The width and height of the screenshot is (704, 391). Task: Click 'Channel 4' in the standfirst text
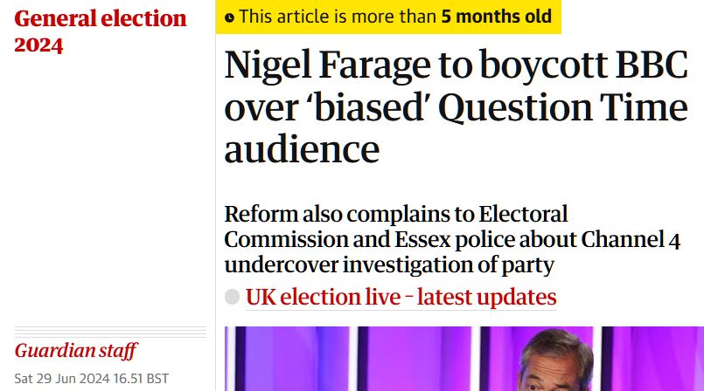click(631, 240)
